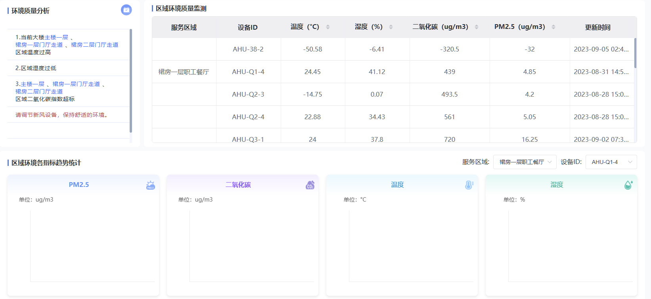Click the 区域环境质量监测 section title
Screen dimensions: 651x299
click(181, 8)
